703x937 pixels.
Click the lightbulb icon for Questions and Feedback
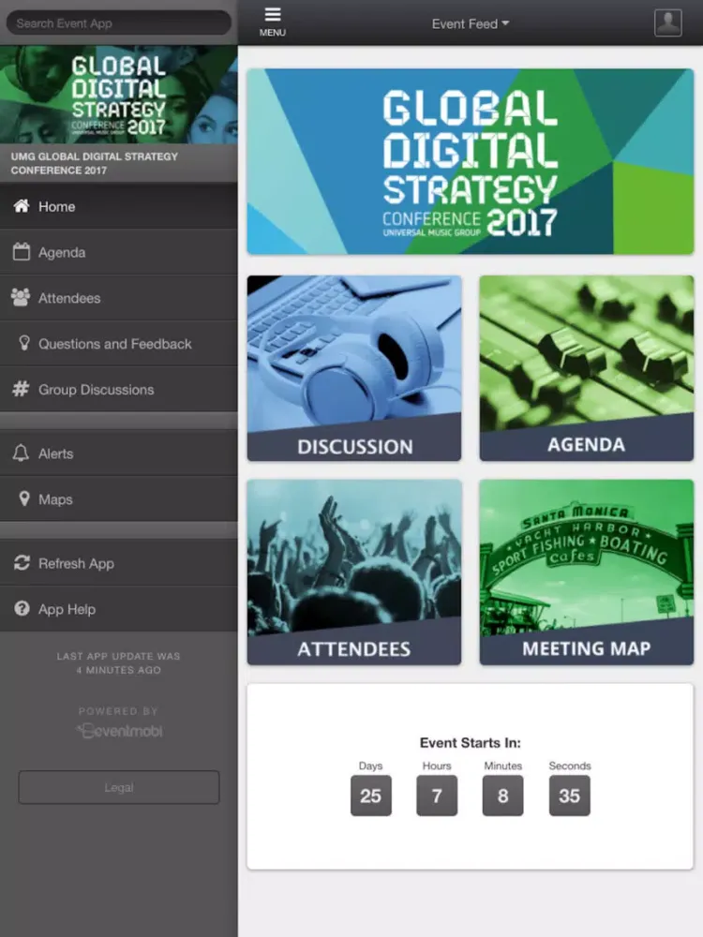[x=24, y=343]
